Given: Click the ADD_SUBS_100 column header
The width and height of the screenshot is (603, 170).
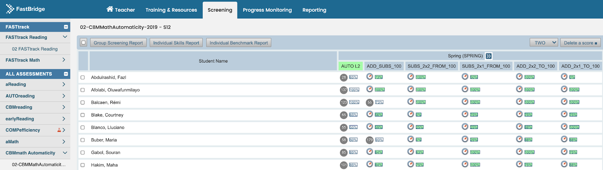Looking at the screenshot, I should pos(384,66).
